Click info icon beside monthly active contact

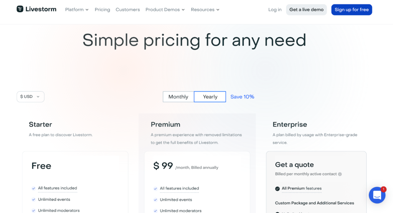(340, 174)
